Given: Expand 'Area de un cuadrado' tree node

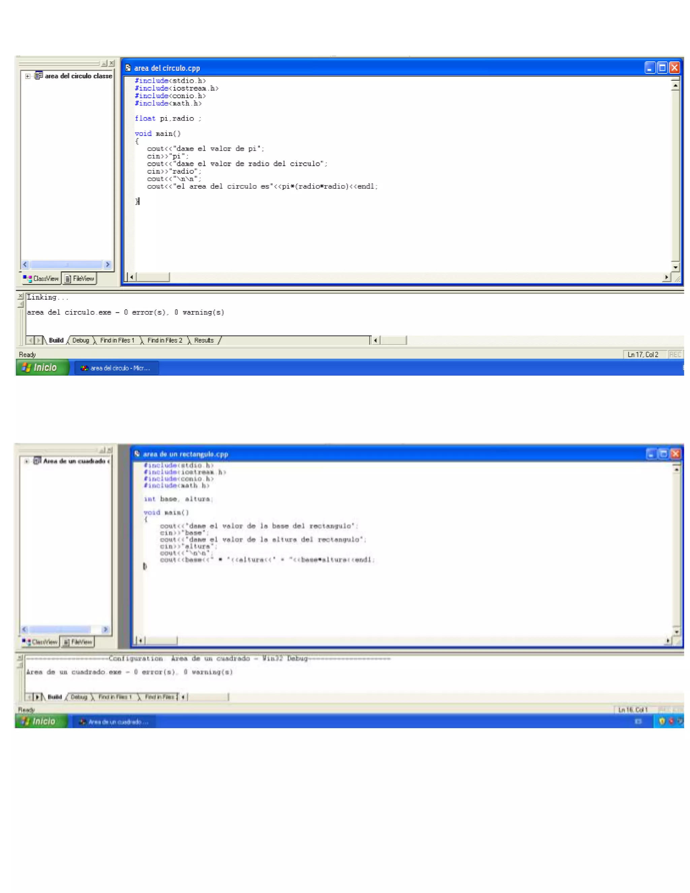Looking at the screenshot, I should click(27, 461).
